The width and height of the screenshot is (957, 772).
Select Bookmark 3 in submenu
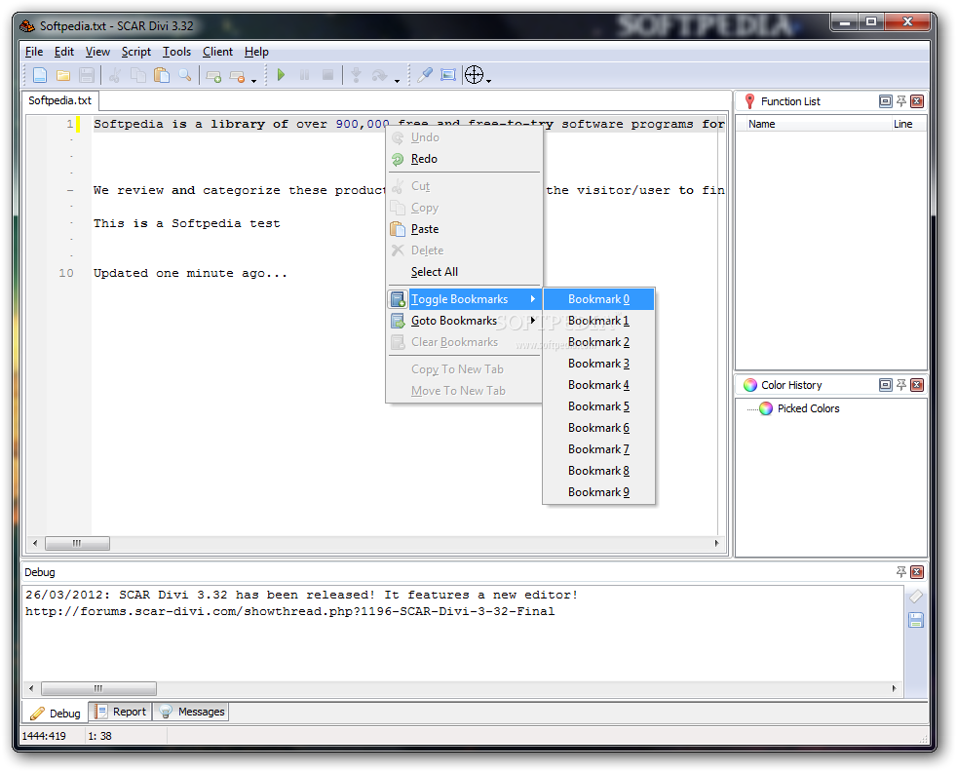[x=598, y=364]
